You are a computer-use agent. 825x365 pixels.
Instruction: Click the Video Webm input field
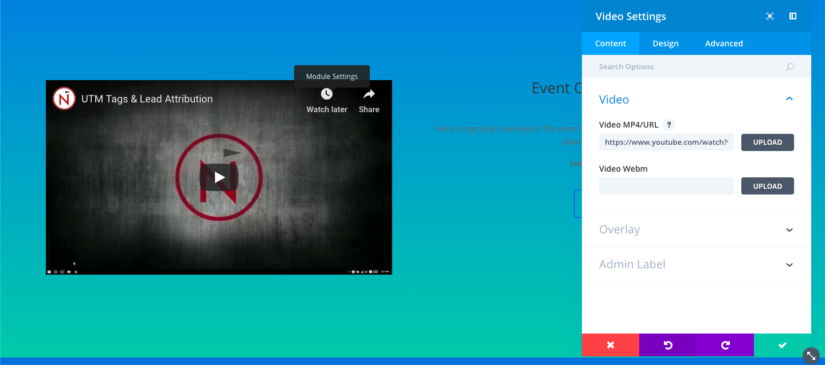666,186
